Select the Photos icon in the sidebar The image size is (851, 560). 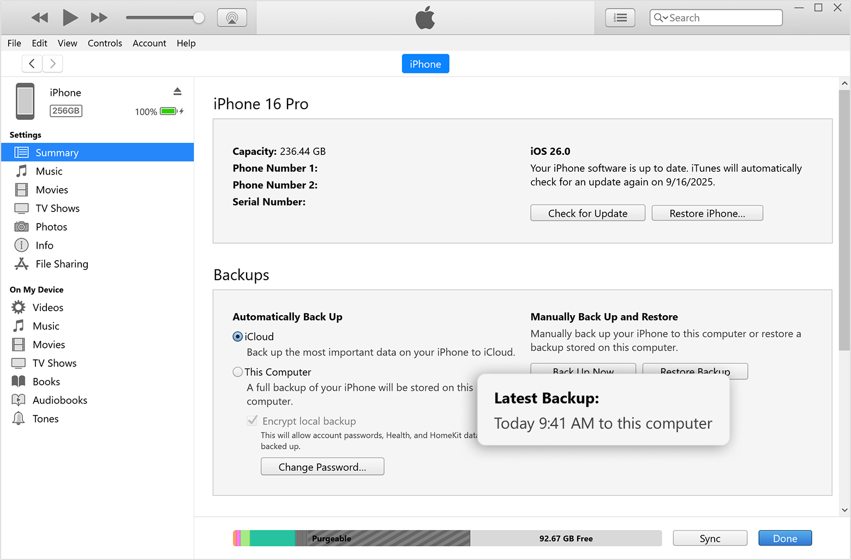tap(21, 226)
